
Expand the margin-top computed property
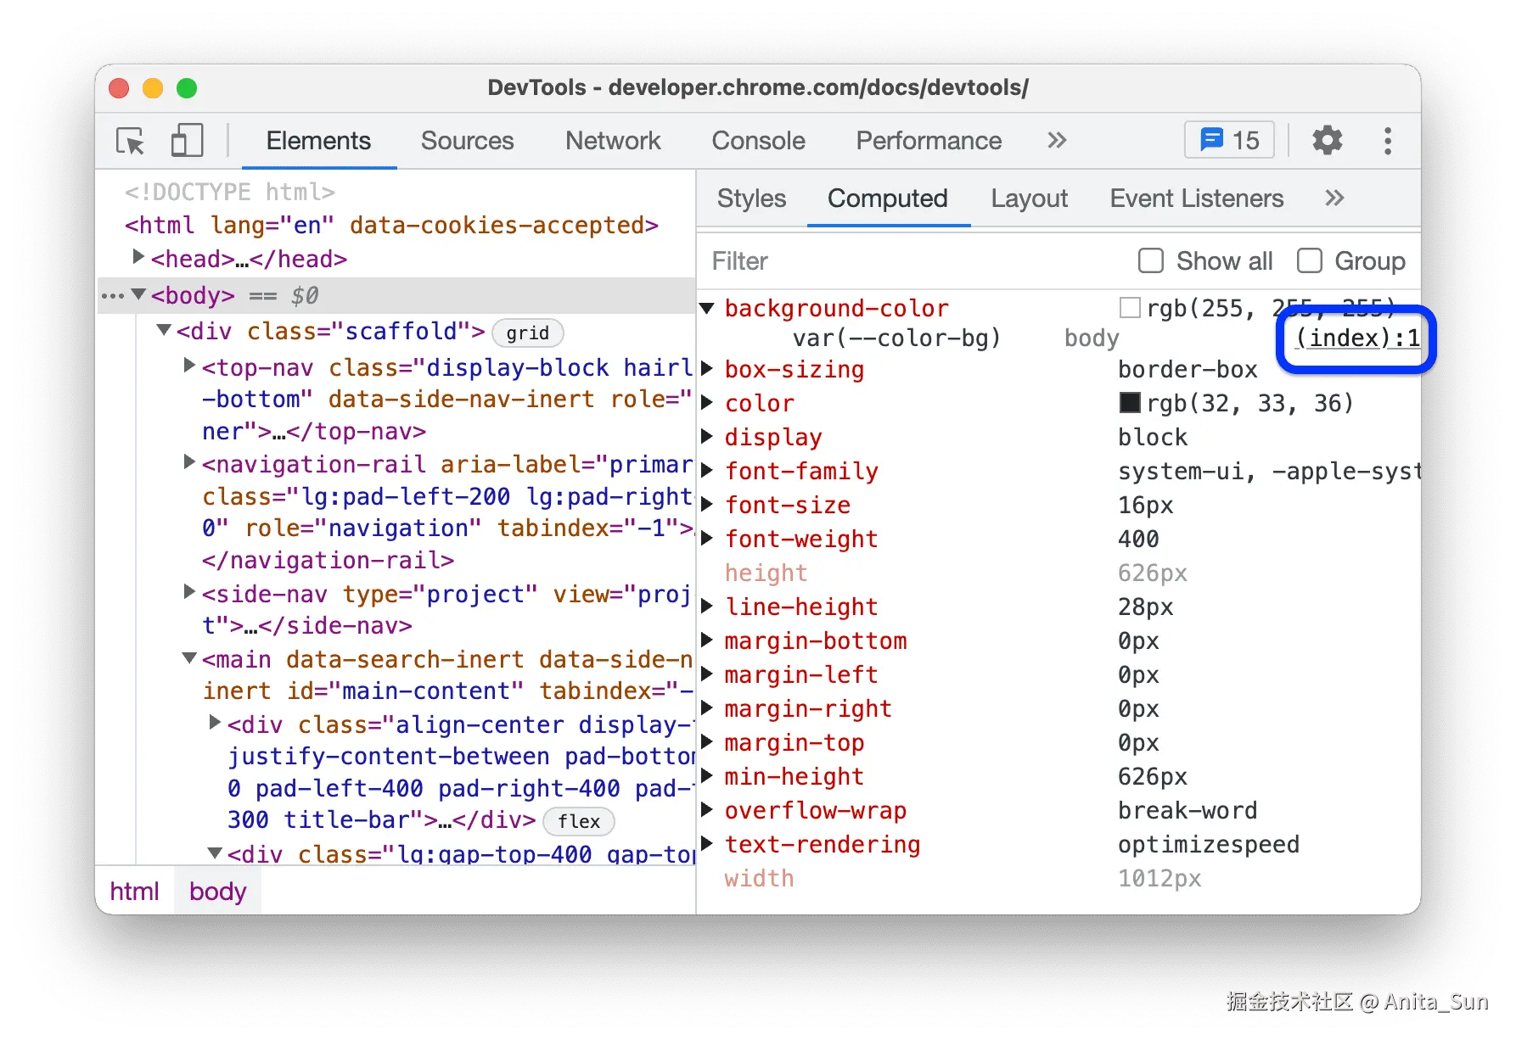pos(706,742)
